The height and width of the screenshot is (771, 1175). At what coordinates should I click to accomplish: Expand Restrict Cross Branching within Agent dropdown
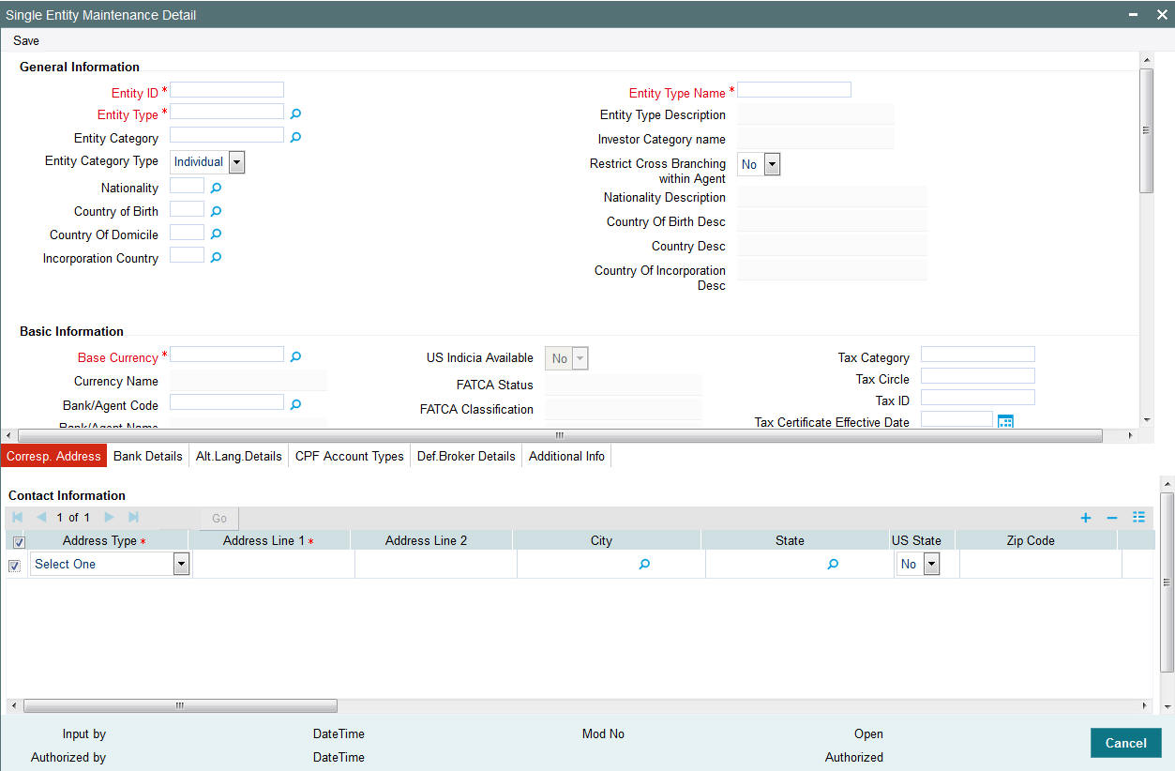point(772,165)
